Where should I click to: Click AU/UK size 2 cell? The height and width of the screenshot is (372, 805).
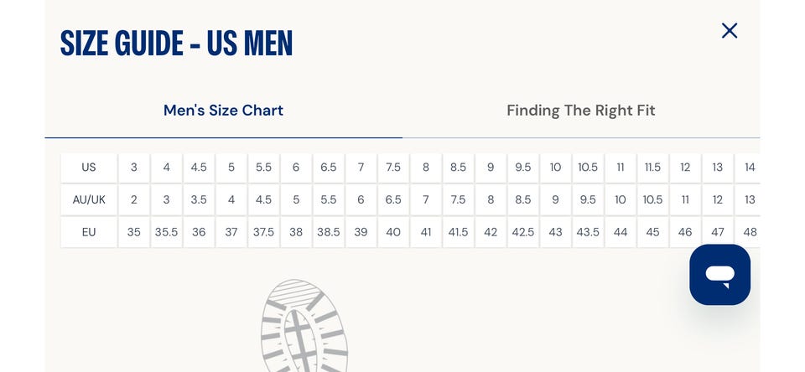[x=134, y=200]
